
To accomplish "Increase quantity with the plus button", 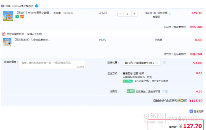I will [134, 14].
